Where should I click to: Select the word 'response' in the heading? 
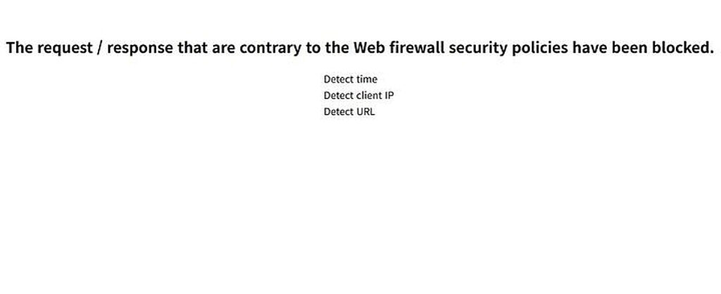point(140,49)
